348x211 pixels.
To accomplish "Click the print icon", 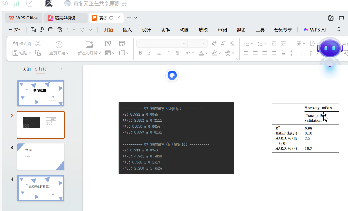I will click(51, 30).
